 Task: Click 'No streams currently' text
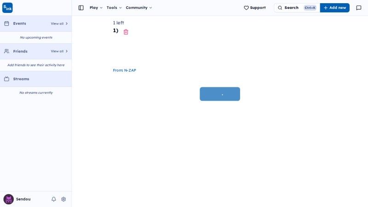coord(36,93)
